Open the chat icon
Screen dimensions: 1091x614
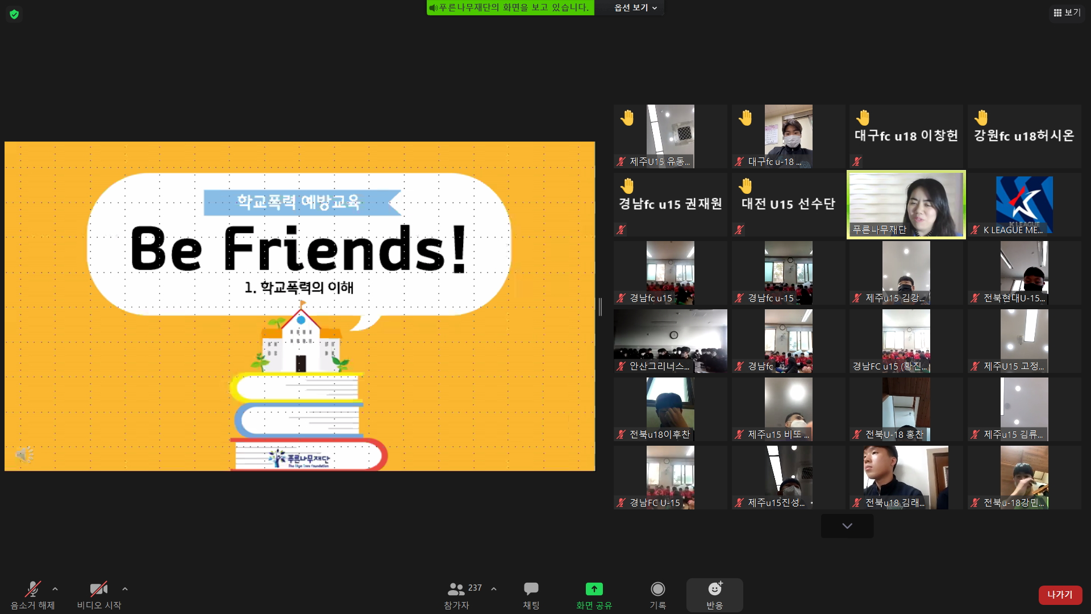coord(531,589)
